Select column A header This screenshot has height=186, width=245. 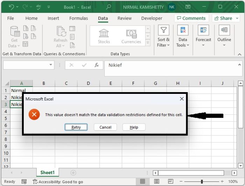pyautogui.click(x=22, y=83)
